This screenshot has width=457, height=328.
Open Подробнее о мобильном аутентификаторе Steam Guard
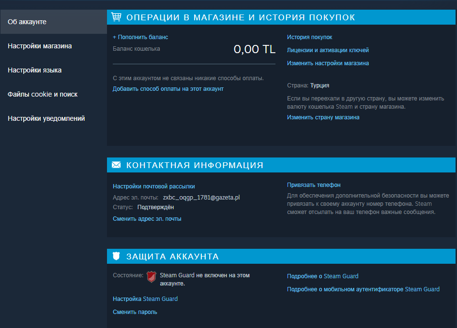pyautogui.click(x=363, y=289)
